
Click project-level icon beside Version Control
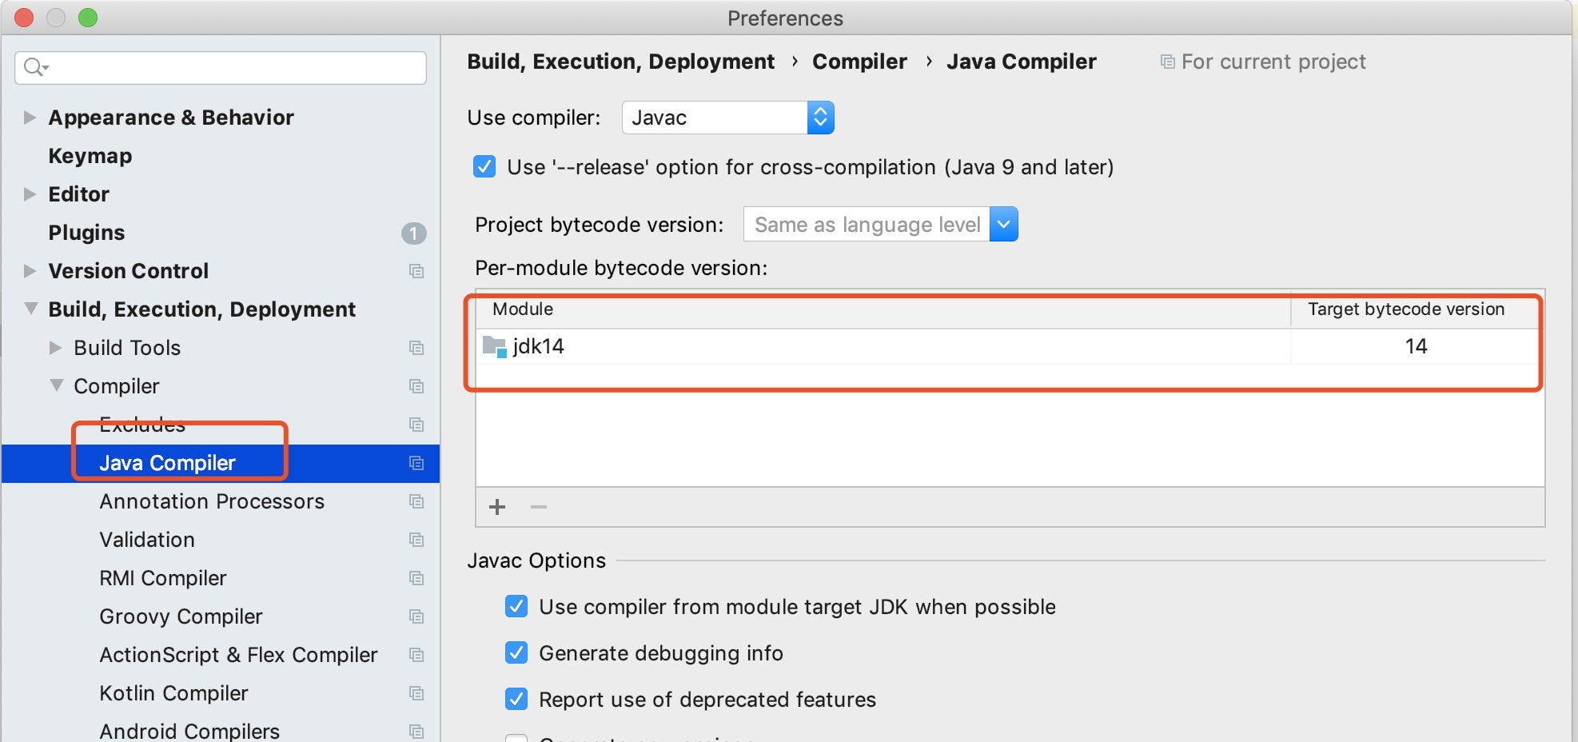click(x=416, y=271)
